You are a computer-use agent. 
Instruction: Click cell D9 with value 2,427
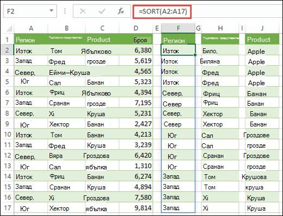(136, 124)
